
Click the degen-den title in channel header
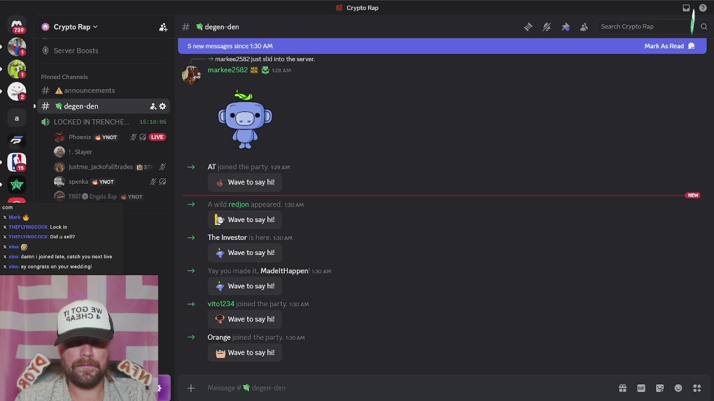coord(221,27)
